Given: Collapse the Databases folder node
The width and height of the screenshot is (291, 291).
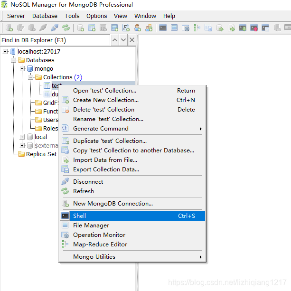Looking at the screenshot, I should click(x=14, y=60).
